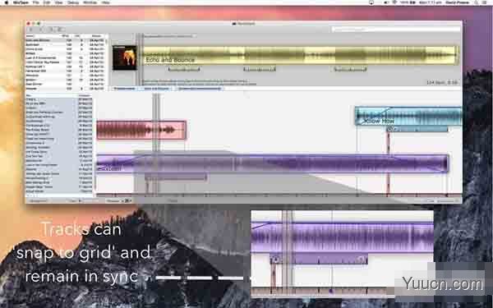This screenshot has width=493, height=308.
Task: Click the second tab below the waveform panel
Action: 156,89
